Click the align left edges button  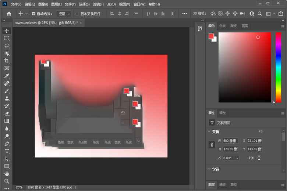tap(112, 14)
